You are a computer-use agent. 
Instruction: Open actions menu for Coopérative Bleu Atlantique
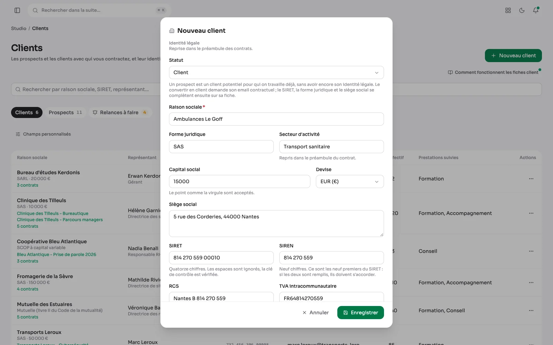coord(531,251)
